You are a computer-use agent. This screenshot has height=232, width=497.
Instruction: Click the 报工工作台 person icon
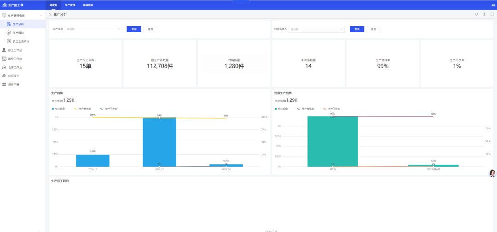click(4, 50)
